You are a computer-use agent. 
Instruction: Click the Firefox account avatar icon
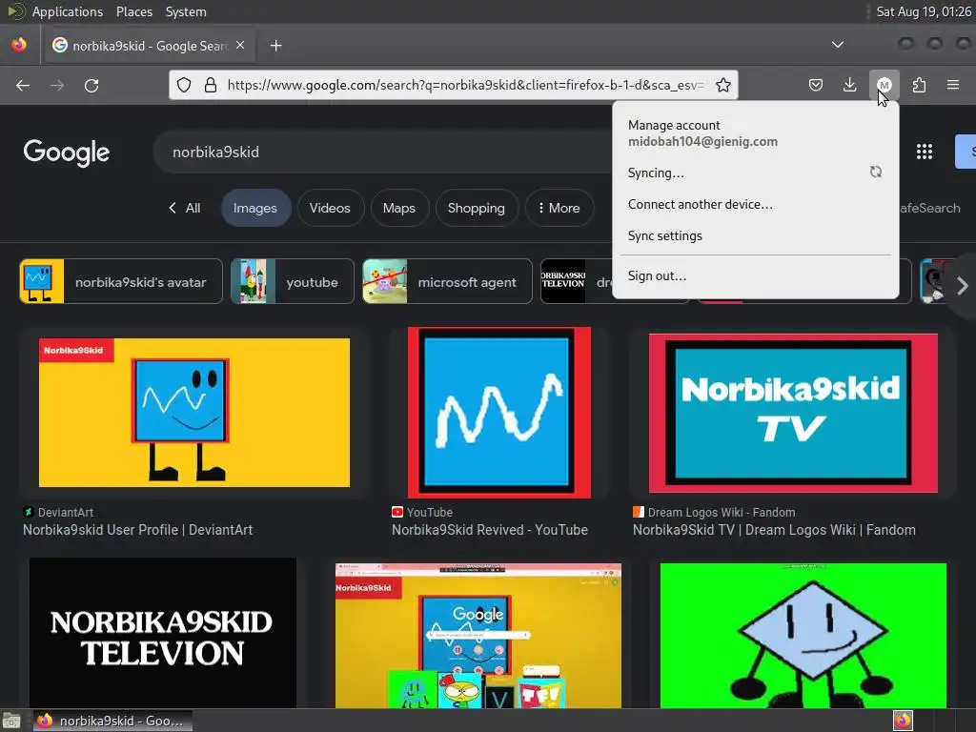[x=884, y=85]
